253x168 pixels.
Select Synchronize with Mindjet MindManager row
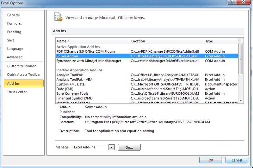[147, 61]
